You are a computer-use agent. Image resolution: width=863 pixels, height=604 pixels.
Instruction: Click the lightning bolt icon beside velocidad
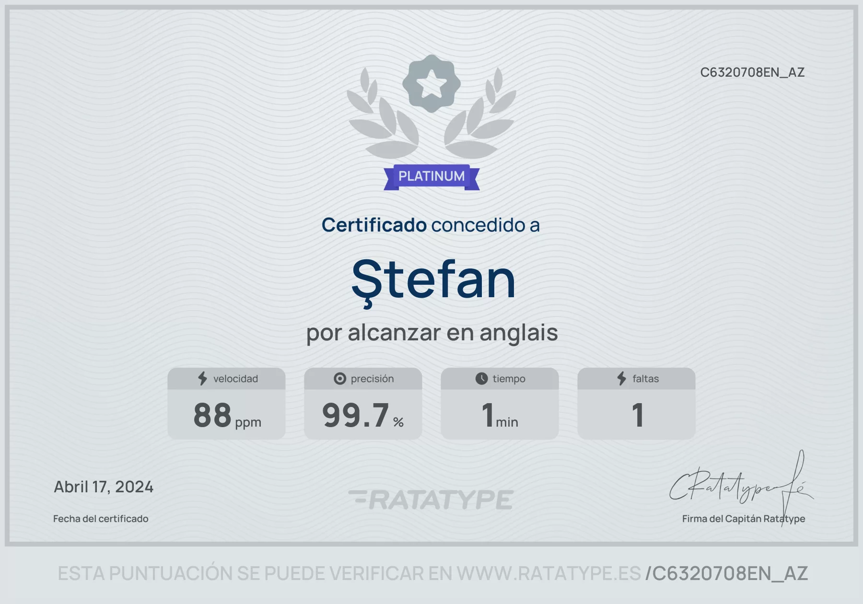click(203, 379)
